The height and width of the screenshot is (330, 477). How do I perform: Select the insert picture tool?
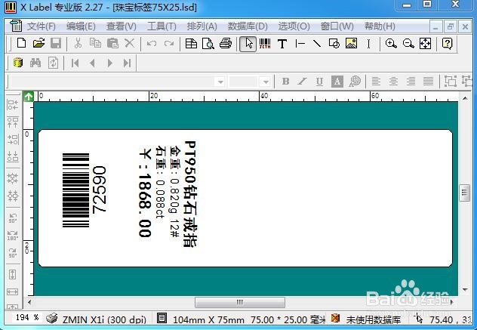tap(352, 44)
